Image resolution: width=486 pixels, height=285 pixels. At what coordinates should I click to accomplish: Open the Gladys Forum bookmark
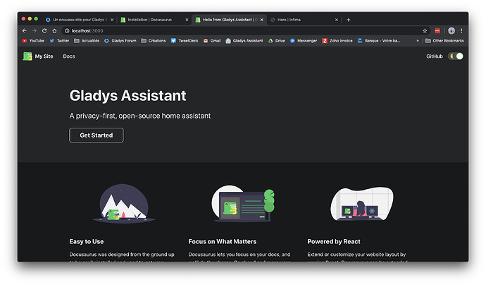(x=120, y=41)
